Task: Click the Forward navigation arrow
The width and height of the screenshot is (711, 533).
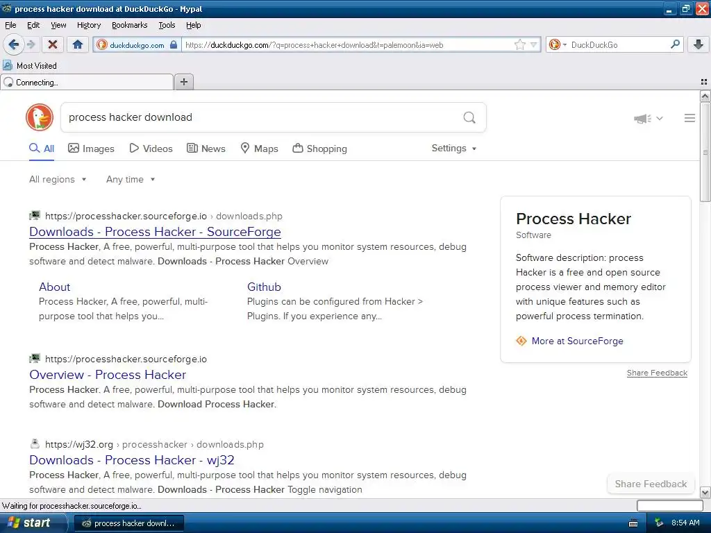Action: pos(31,44)
